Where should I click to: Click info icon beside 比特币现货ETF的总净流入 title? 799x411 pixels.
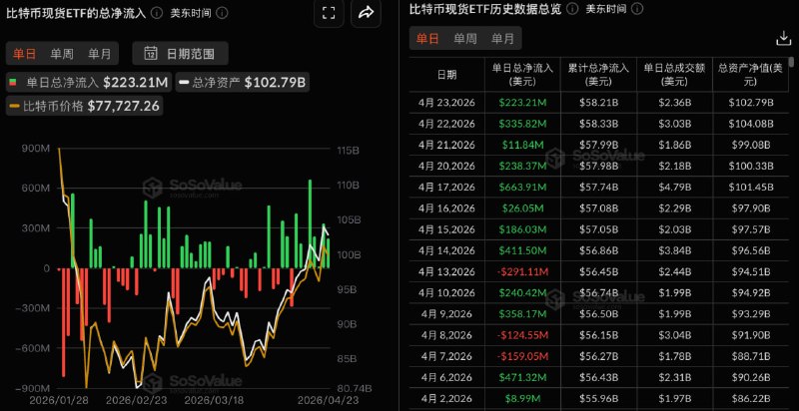pos(158,13)
